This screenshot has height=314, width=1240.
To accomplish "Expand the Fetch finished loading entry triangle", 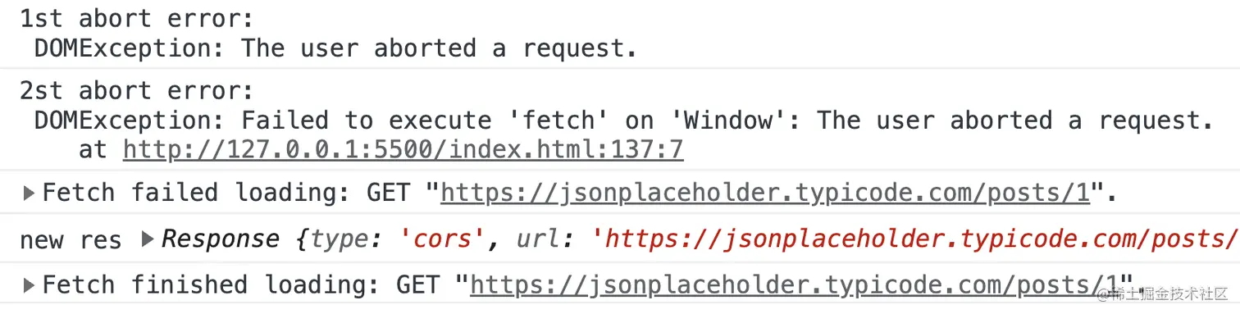I will click(29, 285).
